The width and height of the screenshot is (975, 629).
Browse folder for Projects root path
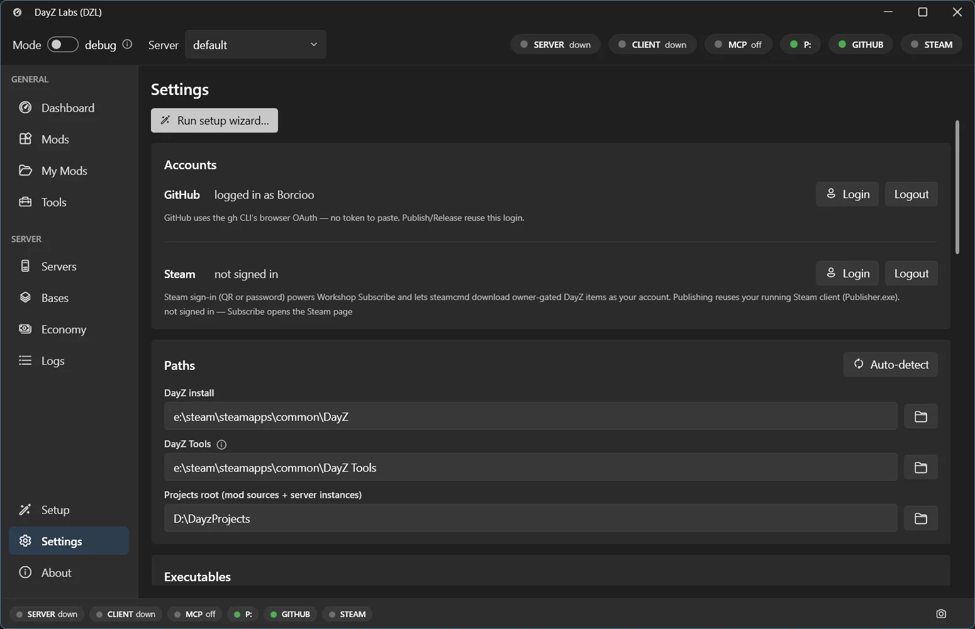pos(921,518)
